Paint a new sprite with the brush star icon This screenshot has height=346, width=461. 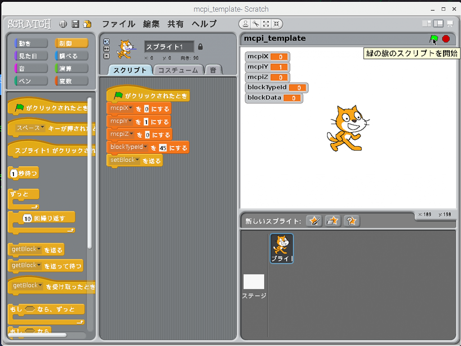(x=314, y=221)
